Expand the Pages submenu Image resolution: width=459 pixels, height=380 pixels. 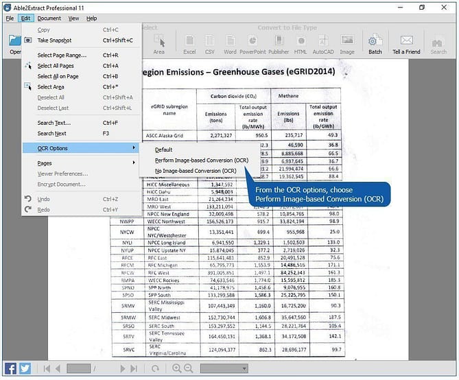82,163
